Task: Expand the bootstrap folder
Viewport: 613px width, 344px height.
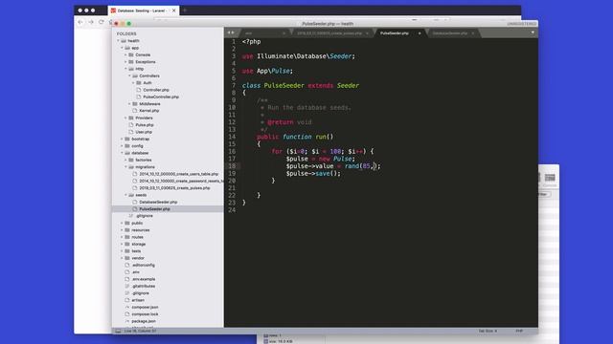Action: (x=122, y=139)
